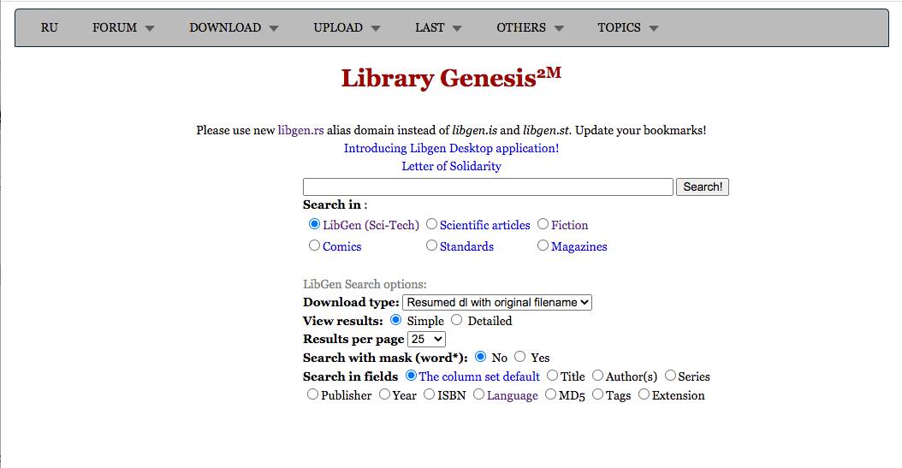Viewport: 902px width, 468px height.
Task: Expand the TOPICS dropdown arrow
Action: [x=654, y=28]
